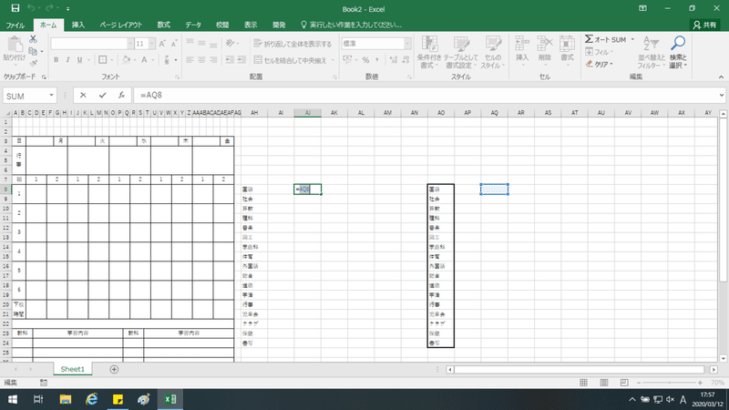Open the Sheet1 worksheet tab
729x410 pixels.
click(x=73, y=369)
